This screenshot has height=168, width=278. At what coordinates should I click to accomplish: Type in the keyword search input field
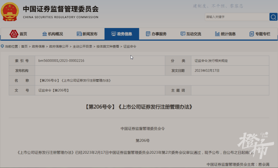pos(236,17)
